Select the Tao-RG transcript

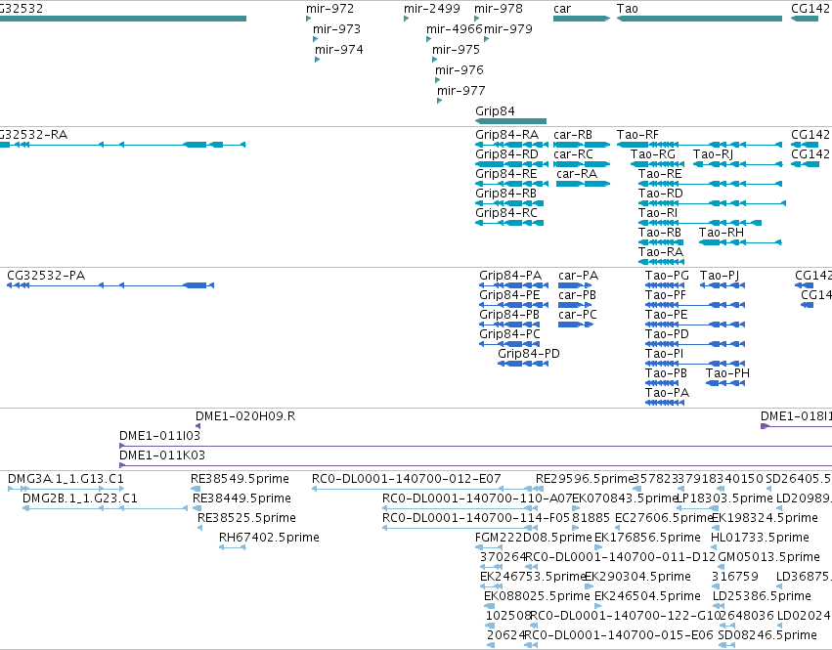(657, 164)
